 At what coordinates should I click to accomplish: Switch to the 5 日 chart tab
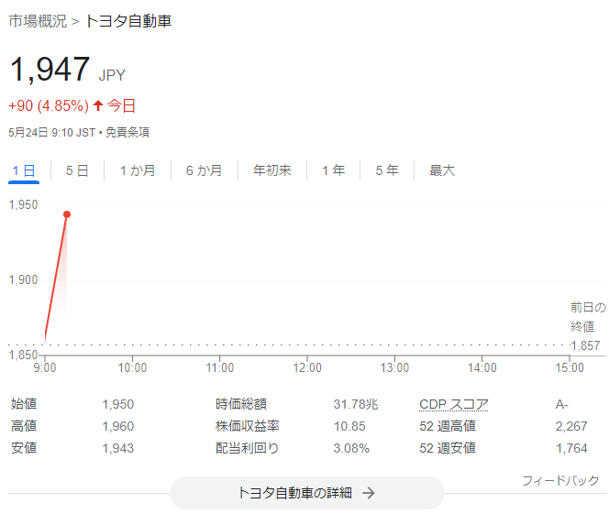click(77, 170)
